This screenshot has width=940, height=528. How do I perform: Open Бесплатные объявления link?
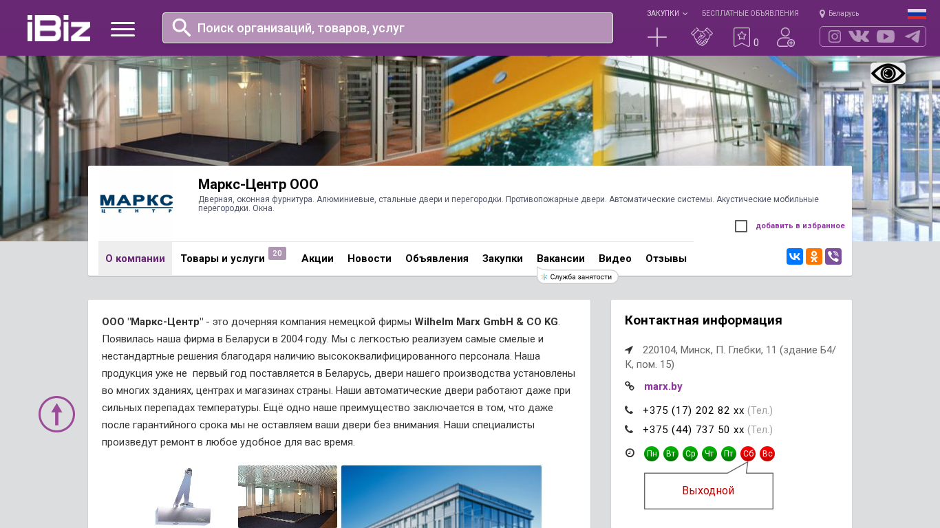(750, 14)
